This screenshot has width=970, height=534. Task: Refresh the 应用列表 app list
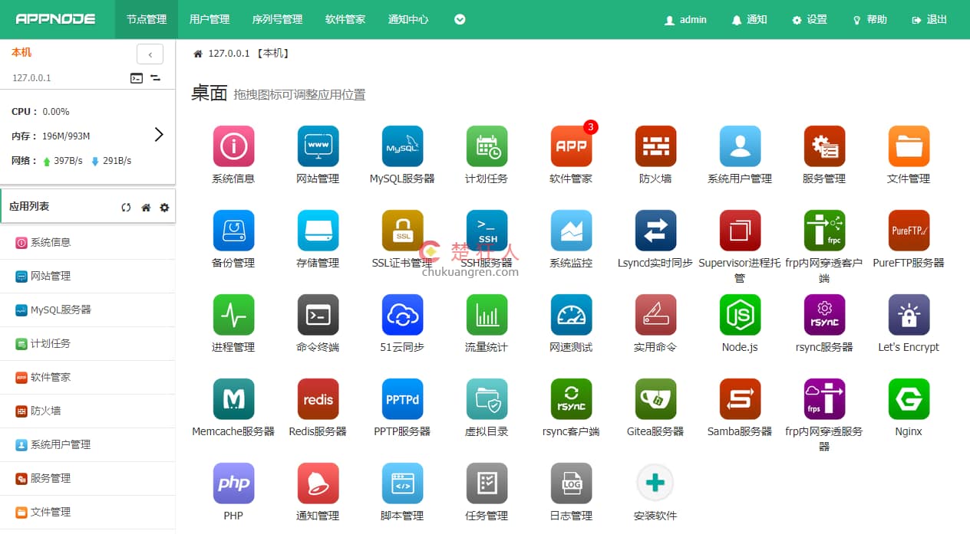click(x=126, y=208)
